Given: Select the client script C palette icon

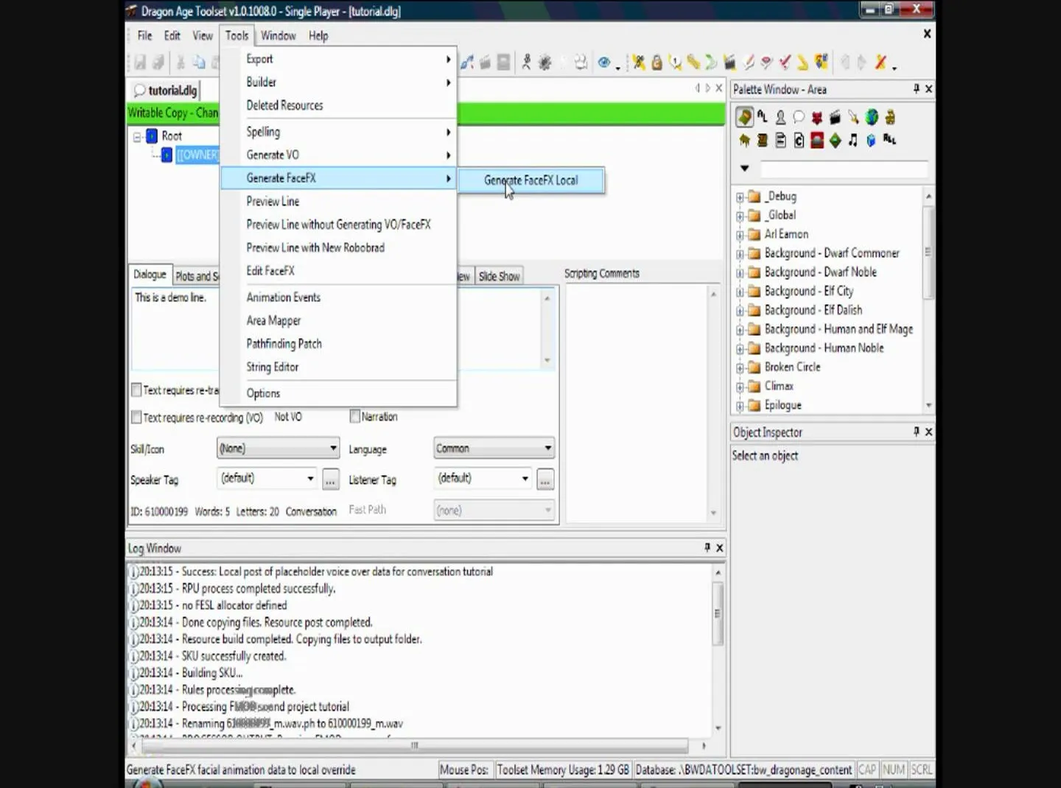Looking at the screenshot, I should coord(799,140).
